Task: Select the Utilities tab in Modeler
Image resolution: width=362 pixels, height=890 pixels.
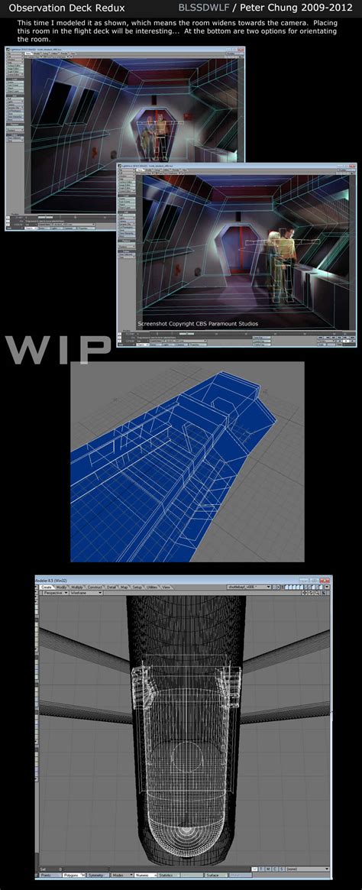Action: 154,587
